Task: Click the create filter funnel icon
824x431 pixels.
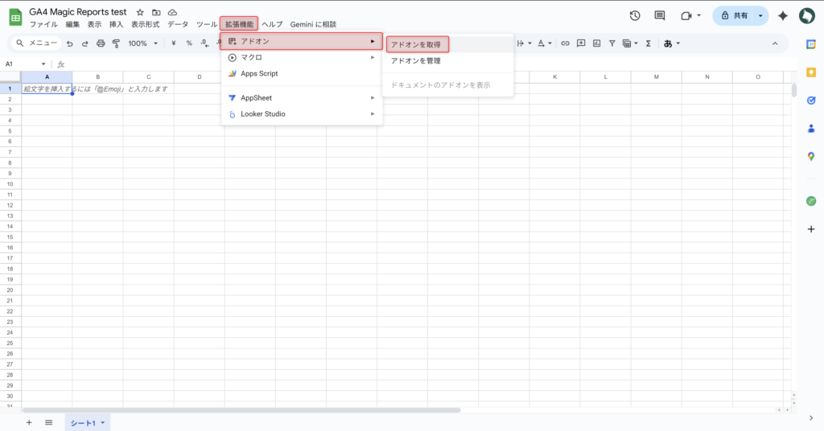Action: (x=612, y=43)
